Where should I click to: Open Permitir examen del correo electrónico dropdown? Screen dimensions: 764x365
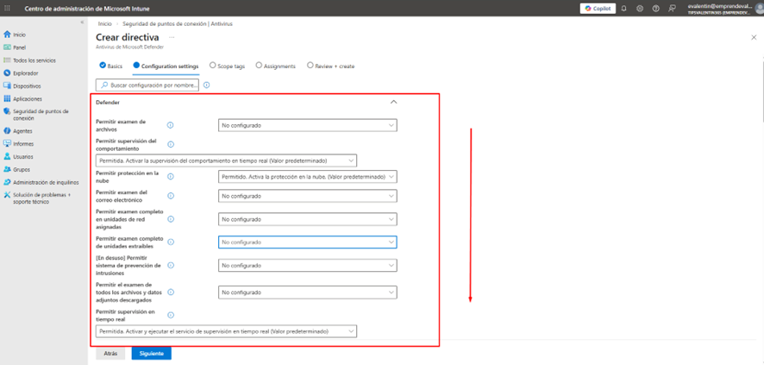pos(307,196)
